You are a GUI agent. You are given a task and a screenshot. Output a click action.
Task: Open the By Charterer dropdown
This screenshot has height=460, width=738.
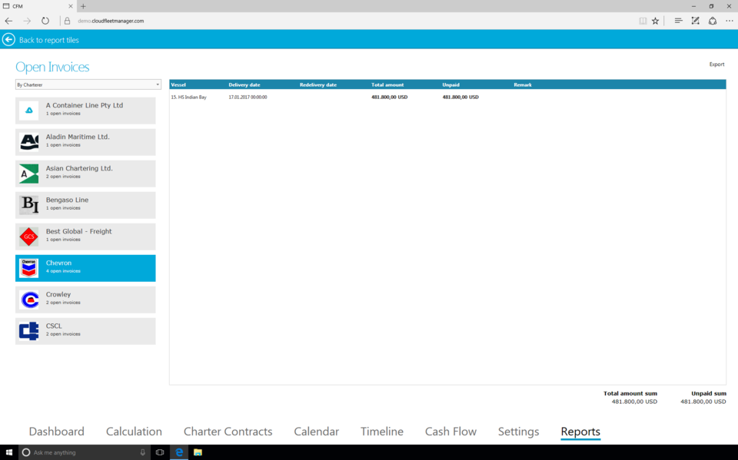point(88,84)
